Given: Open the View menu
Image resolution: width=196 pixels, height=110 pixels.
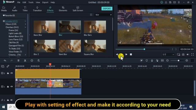Looking at the screenshot, I should pyautogui.click(x=38, y=2).
